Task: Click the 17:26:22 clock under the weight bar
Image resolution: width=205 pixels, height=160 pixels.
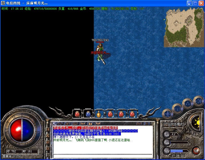Action: coord(178,156)
